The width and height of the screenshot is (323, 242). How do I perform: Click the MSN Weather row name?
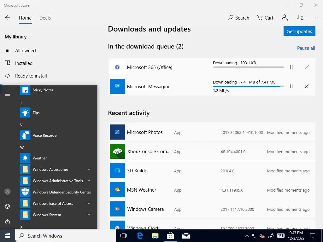pyautogui.click(x=142, y=190)
